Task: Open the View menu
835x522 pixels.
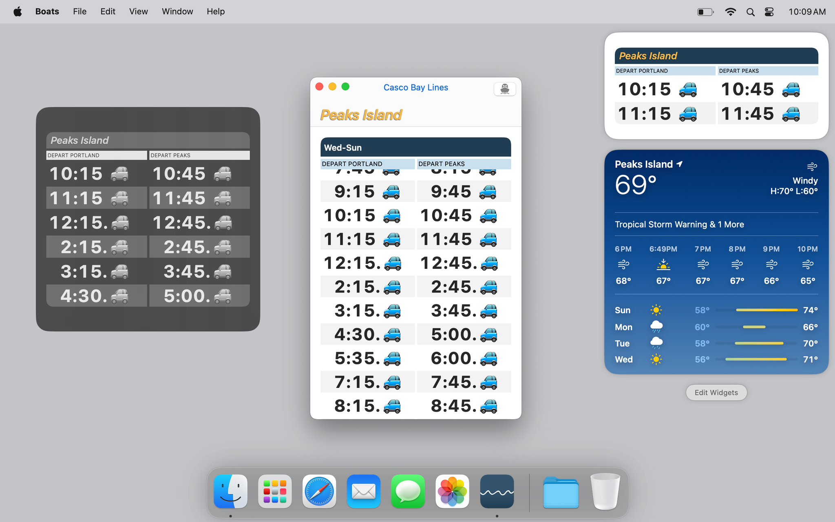Action: (x=139, y=11)
